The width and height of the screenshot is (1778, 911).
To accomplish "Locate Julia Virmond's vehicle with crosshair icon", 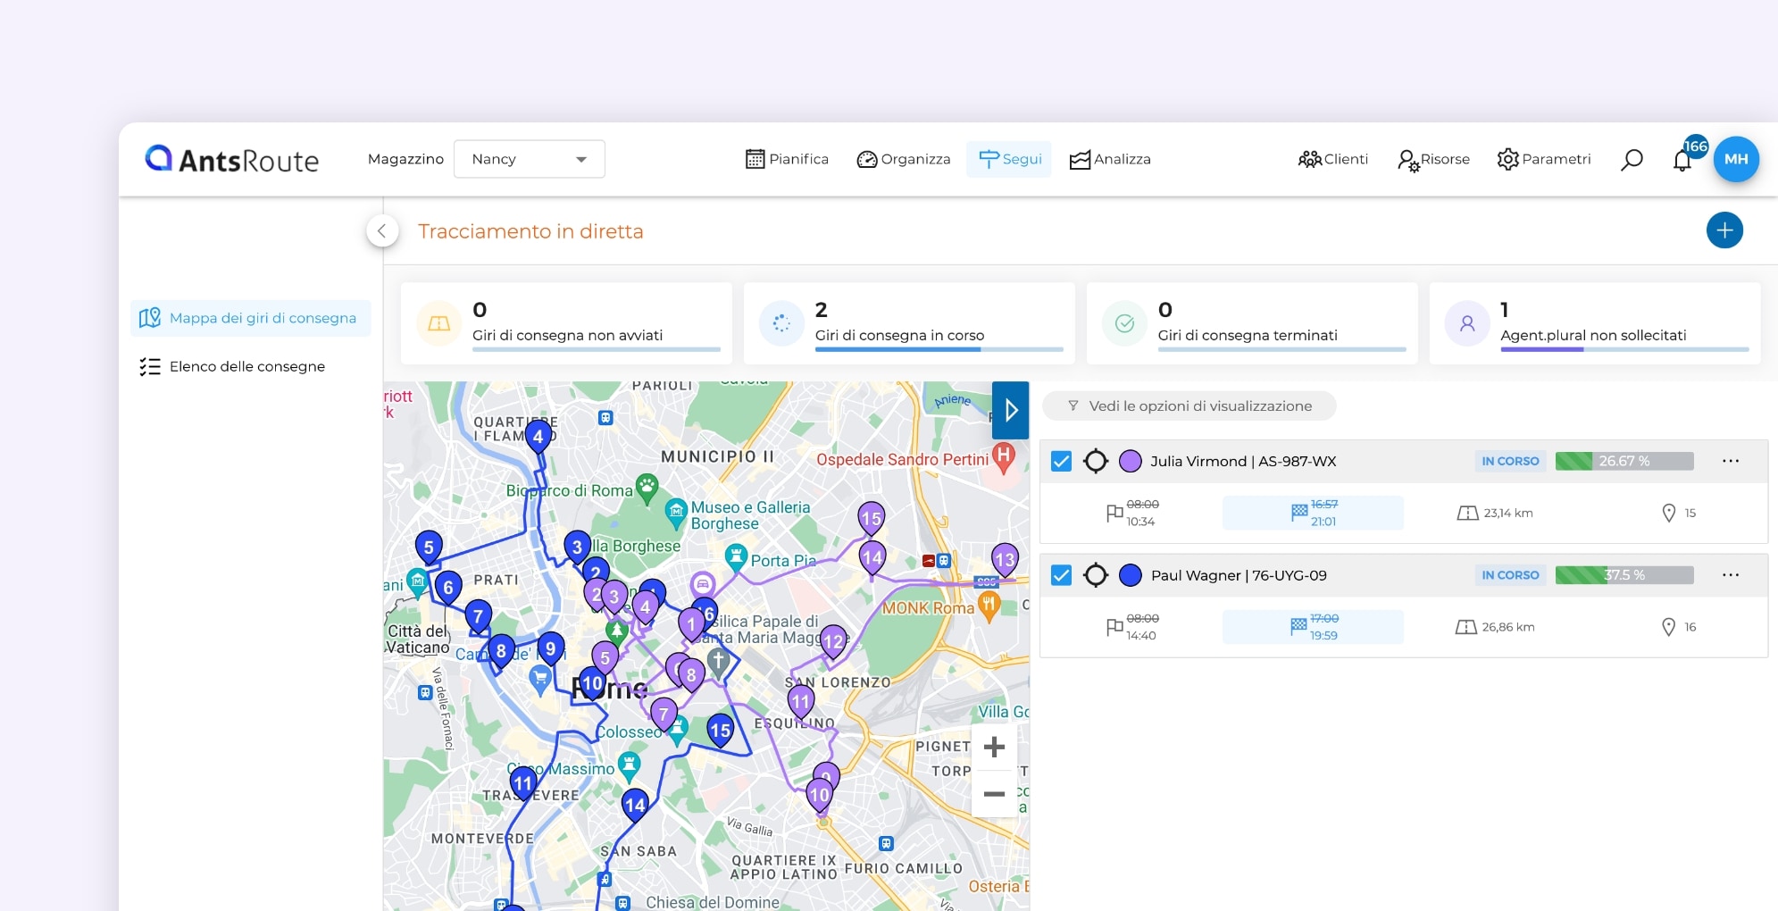I will point(1096,461).
